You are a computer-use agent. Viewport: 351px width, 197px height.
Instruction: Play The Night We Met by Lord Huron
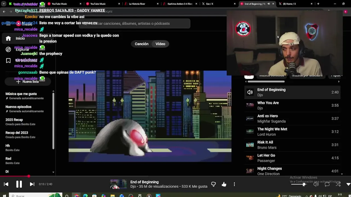292,132
